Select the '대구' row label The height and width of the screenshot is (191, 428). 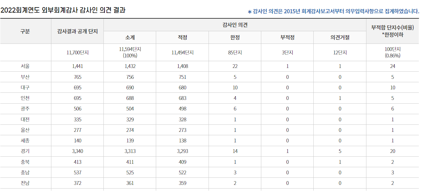point(25,88)
